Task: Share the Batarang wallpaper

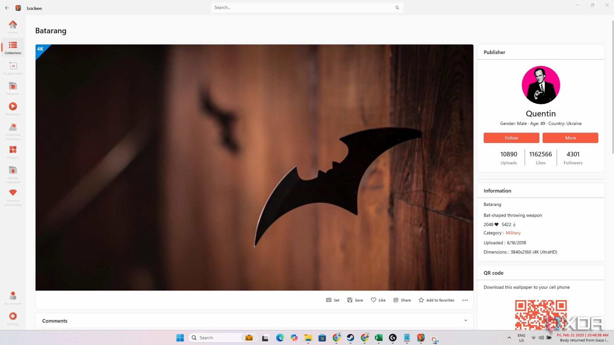Action: (402, 300)
